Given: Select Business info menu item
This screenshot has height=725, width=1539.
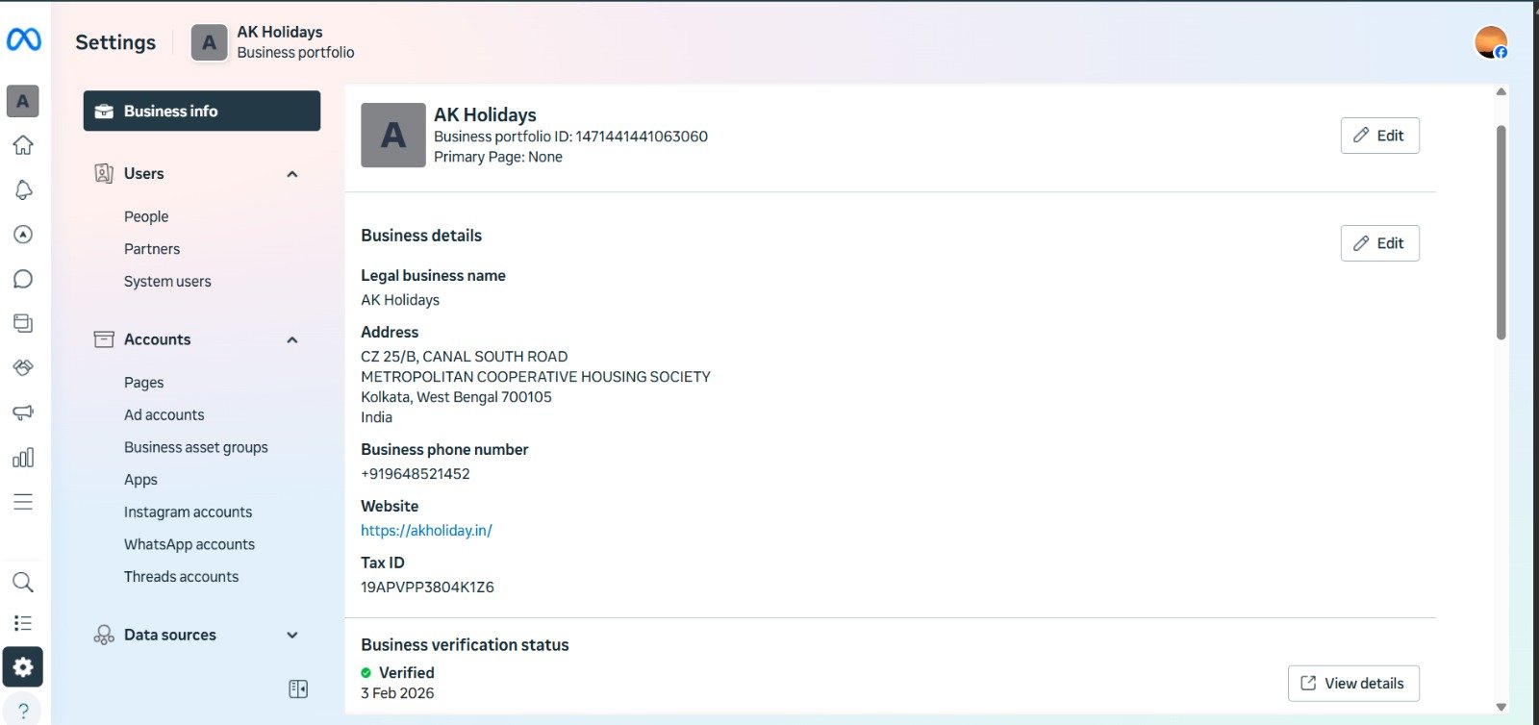Looking at the screenshot, I should (202, 111).
